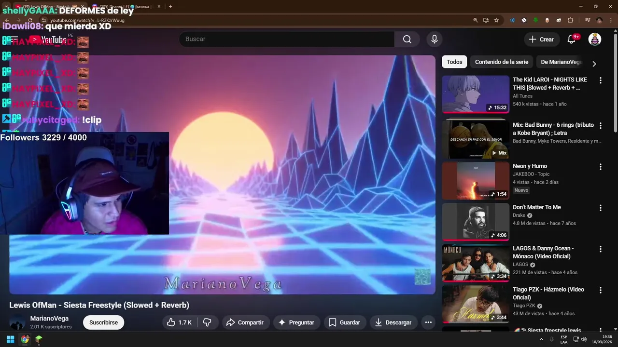Open options for Neon y Humo video
The width and height of the screenshot is (618, 347).
(x=601, y=167)
